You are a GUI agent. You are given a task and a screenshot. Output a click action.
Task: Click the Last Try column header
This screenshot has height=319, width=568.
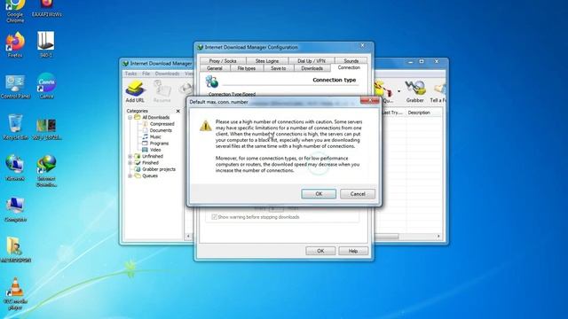[x=393, y=113]
